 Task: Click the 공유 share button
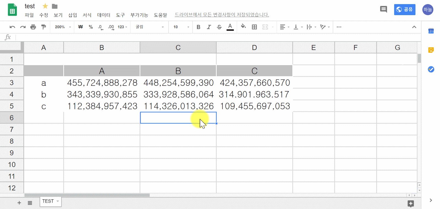(x=405, y=10)
